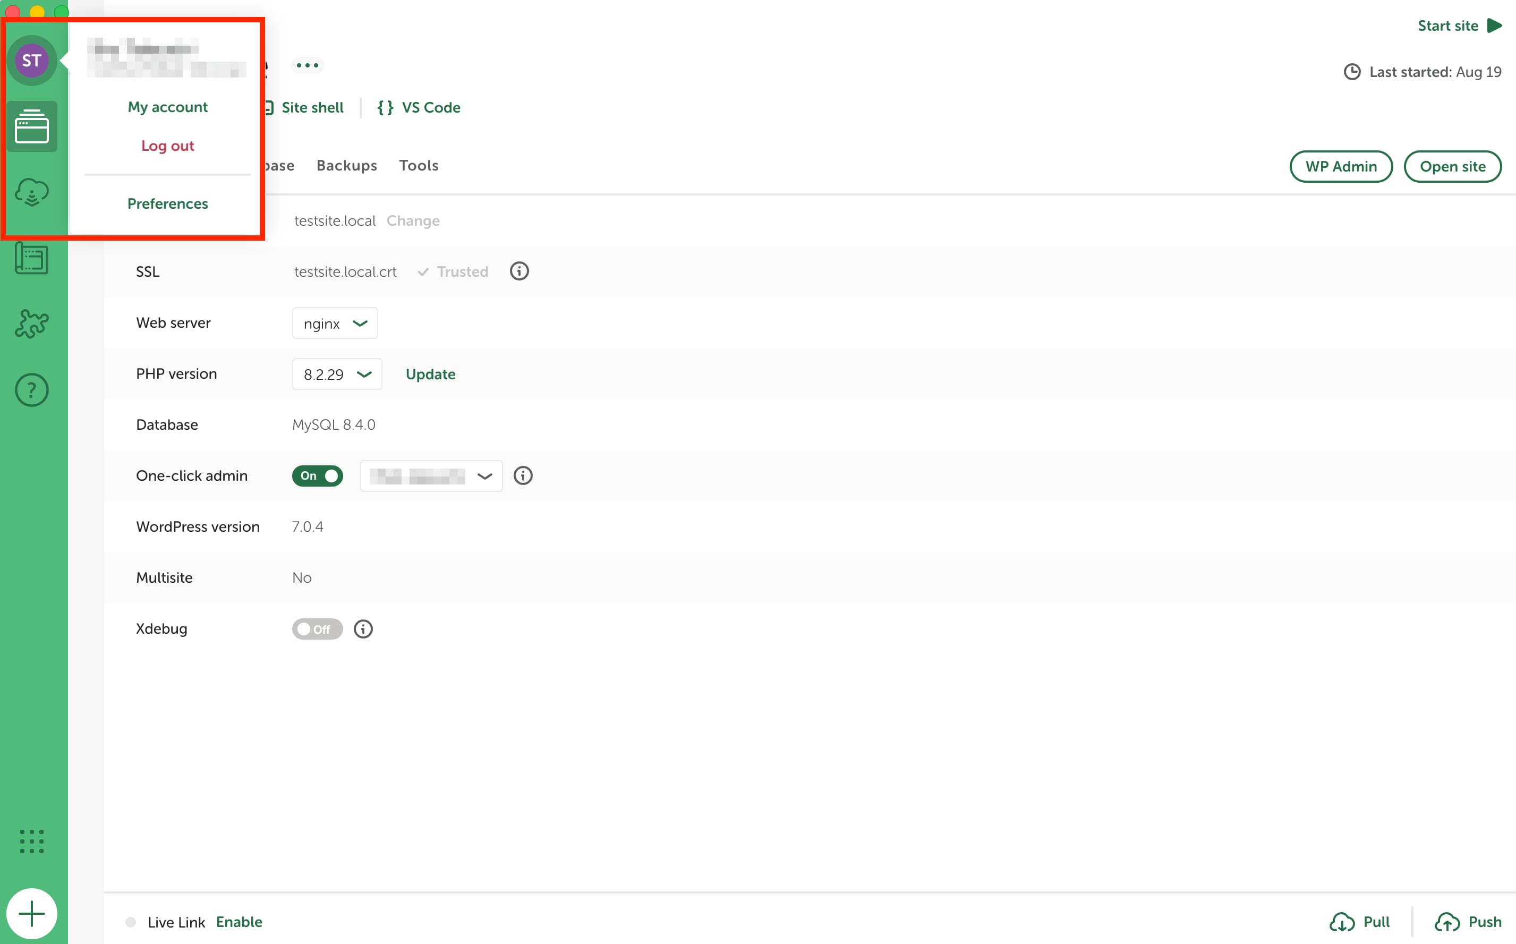Click the Xdebug info icon
Screen dimensions: 1516x944
[363, 630]
